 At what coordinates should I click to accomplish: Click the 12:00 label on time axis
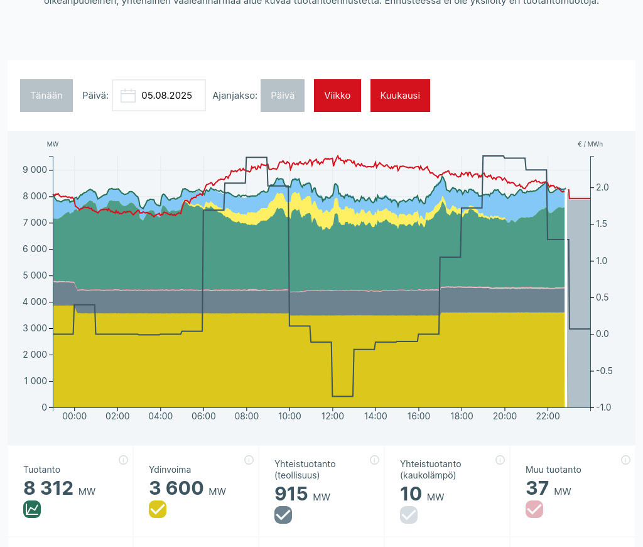[x=333, y=416]
